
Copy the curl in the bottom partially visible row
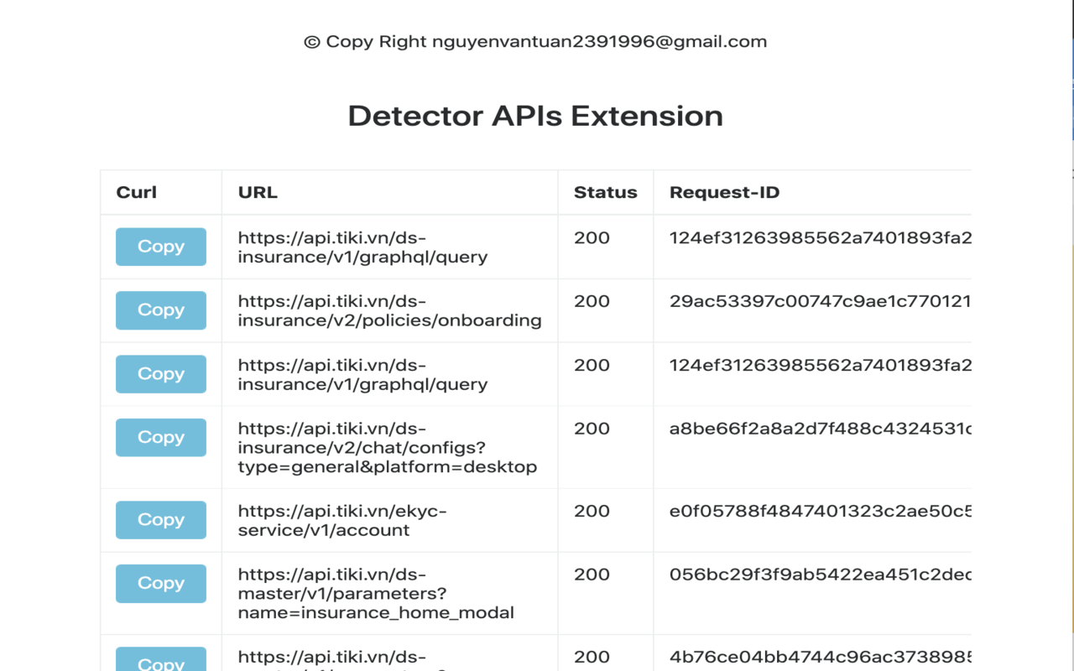(x=160, y=662)
